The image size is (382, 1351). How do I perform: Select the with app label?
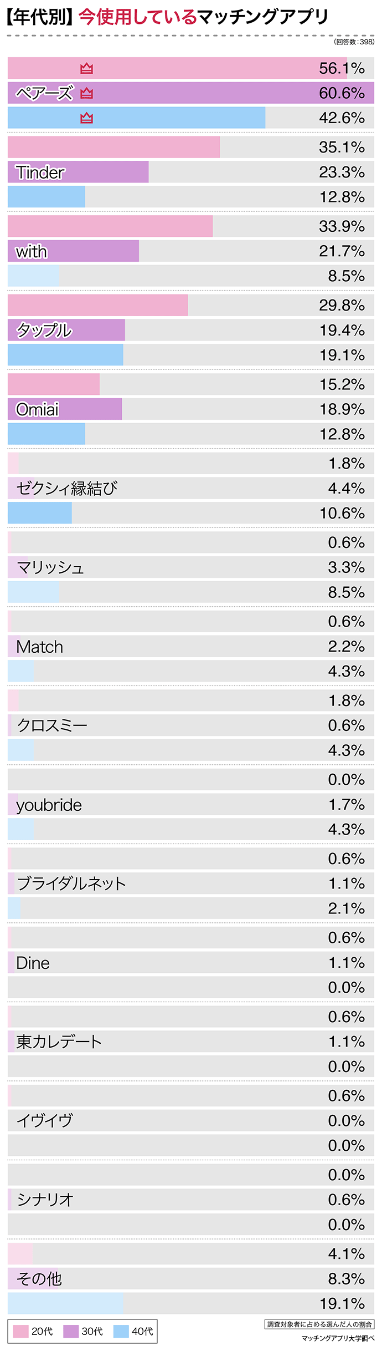coord(32,252)
